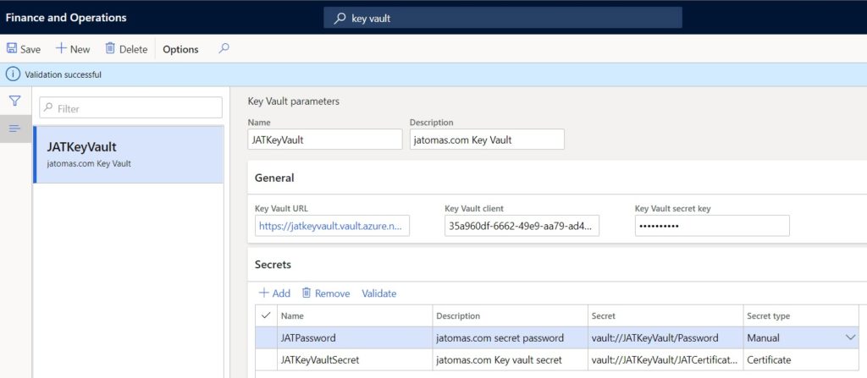Add a new secret row
Screen dimensions: 867x378
[x=274, y=293]
